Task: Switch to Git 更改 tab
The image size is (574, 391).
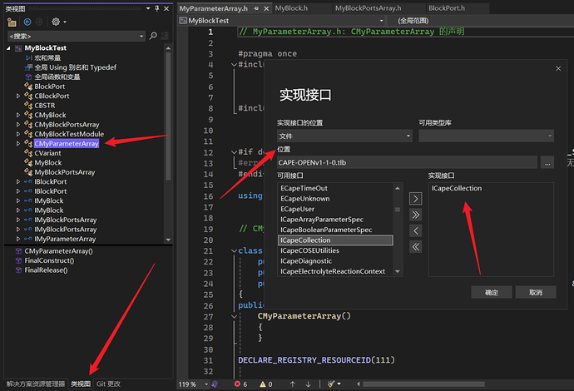Action: click(x=108, y=384)
